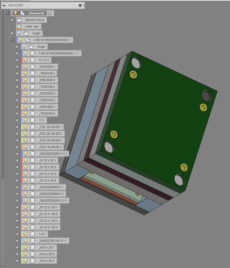Click component icon of _FBC1926:1

[33, 107]
